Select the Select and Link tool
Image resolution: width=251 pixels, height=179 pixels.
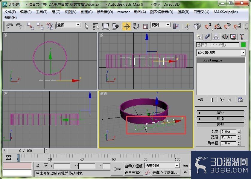click(31, 26)
